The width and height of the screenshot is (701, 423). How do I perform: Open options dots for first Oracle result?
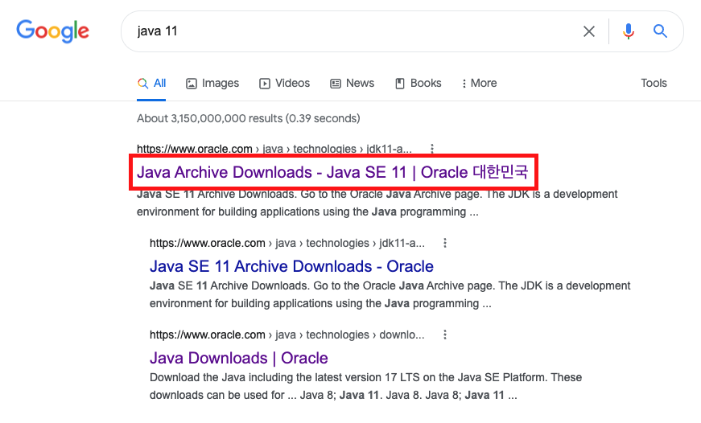point(432,149)
